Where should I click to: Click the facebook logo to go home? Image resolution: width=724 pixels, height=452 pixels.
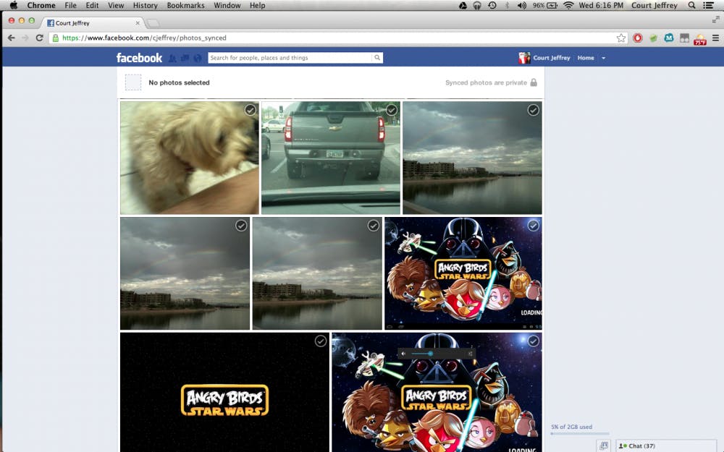(140, 58)
